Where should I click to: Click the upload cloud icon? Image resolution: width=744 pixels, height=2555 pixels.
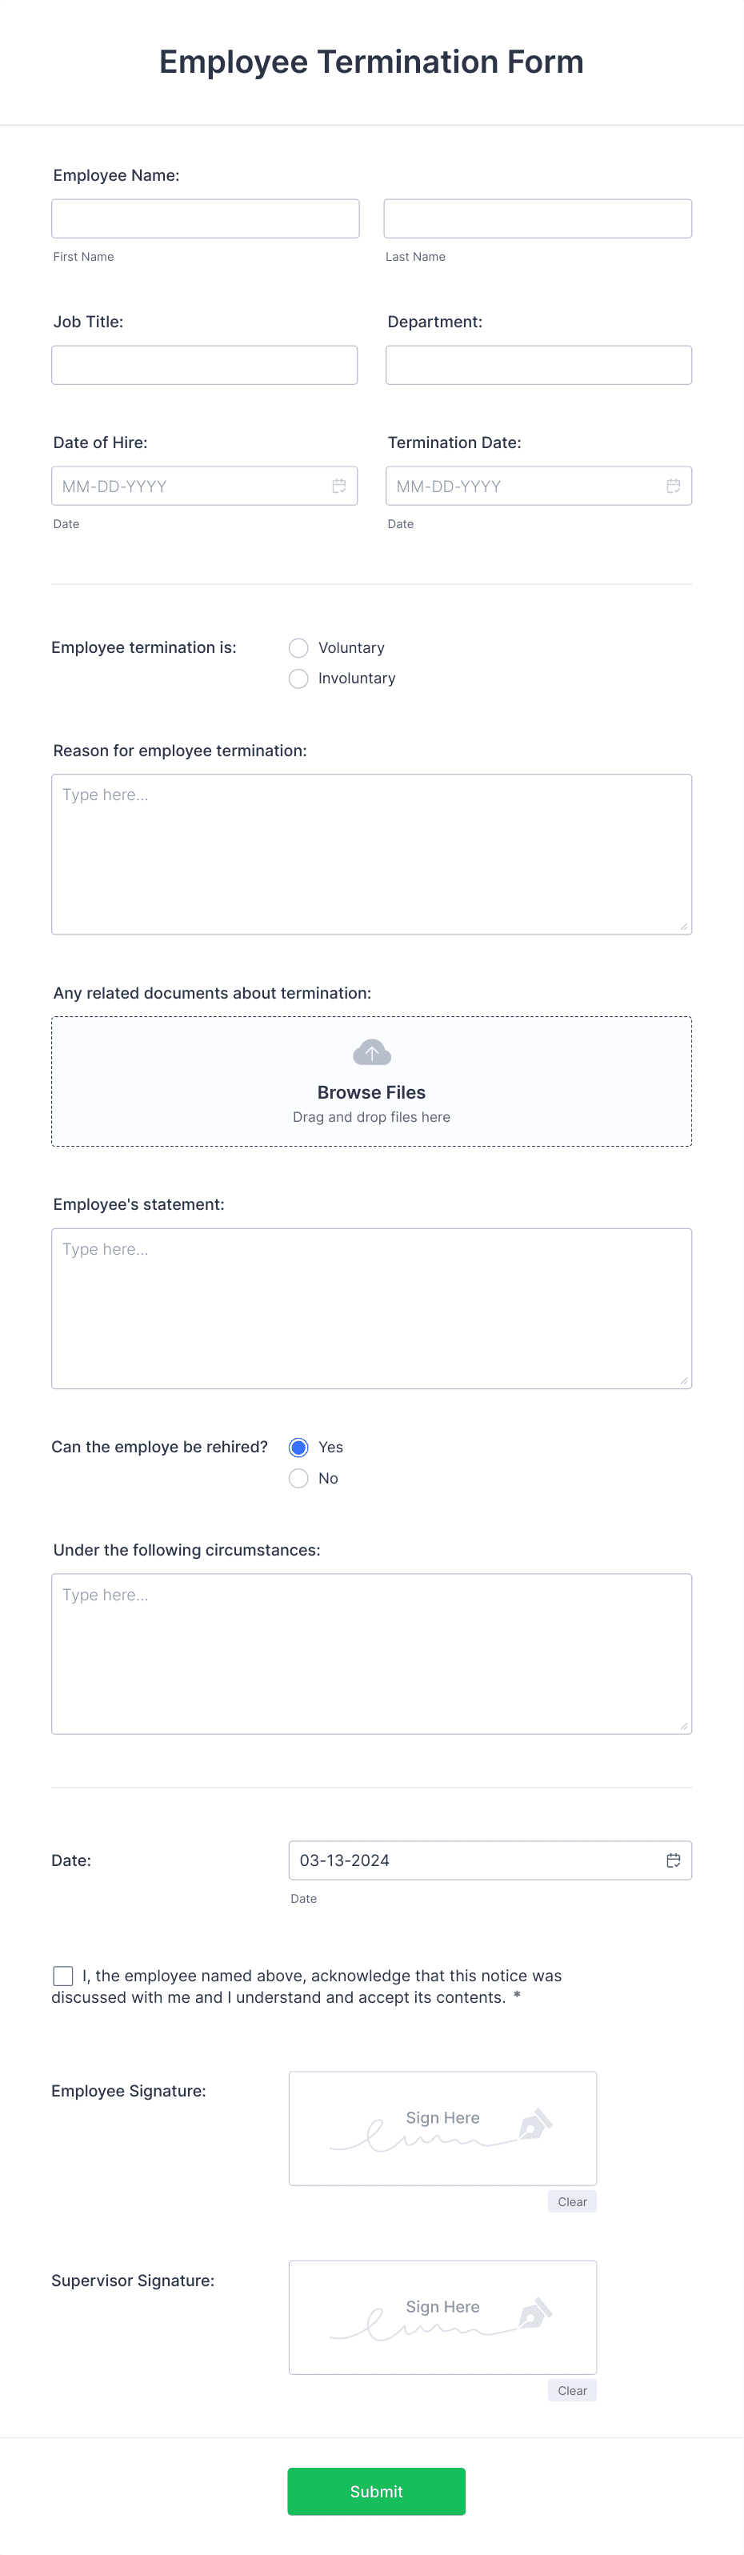point(371,1051)
